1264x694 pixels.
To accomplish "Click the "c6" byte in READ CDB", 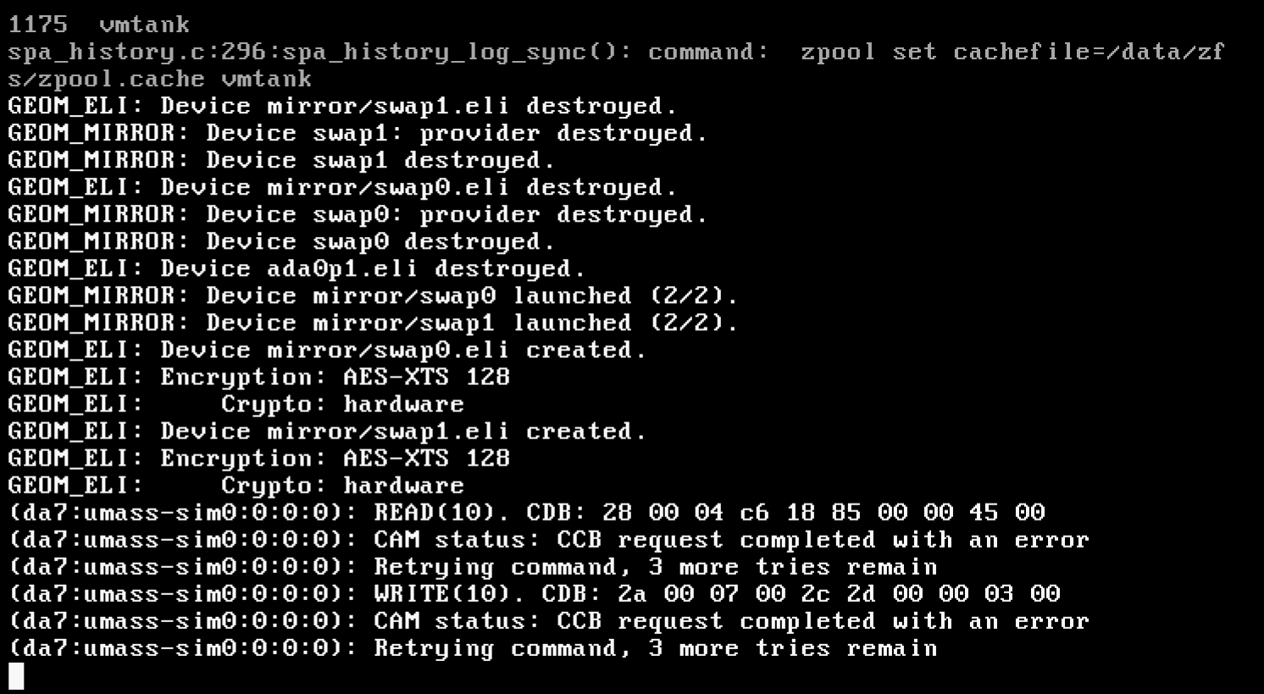I will coord(754,512).
